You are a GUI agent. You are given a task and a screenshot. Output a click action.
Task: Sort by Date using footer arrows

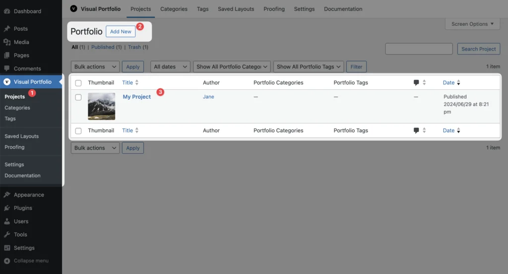click(x=458, y=130)
